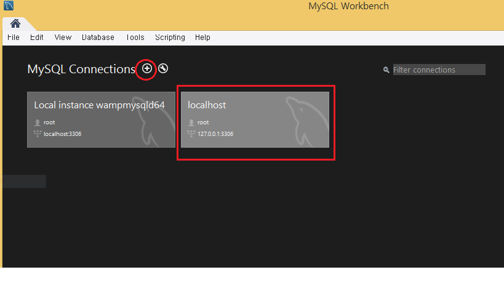This screenshot has height=283, width=504.
Task: Click the MySQL Connections heading
Action: pos(81,69)
